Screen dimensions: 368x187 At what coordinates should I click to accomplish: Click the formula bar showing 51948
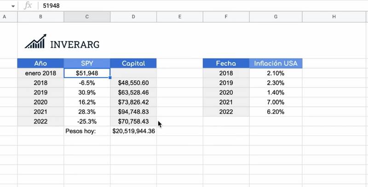pos(184,6)
